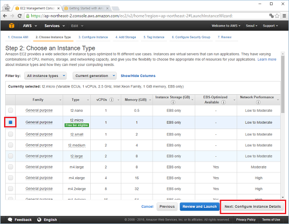Select the t2.small instance checkbox
289x224 pixels.
pos(10,134)
